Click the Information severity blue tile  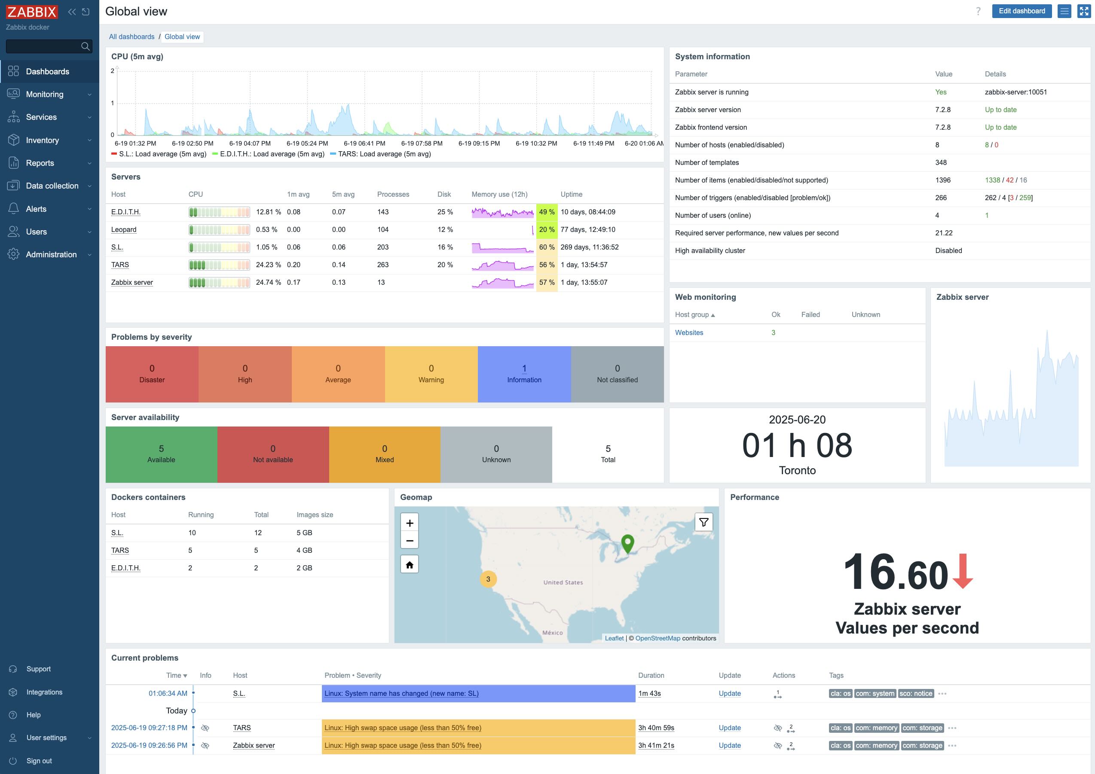pos(524,374)
